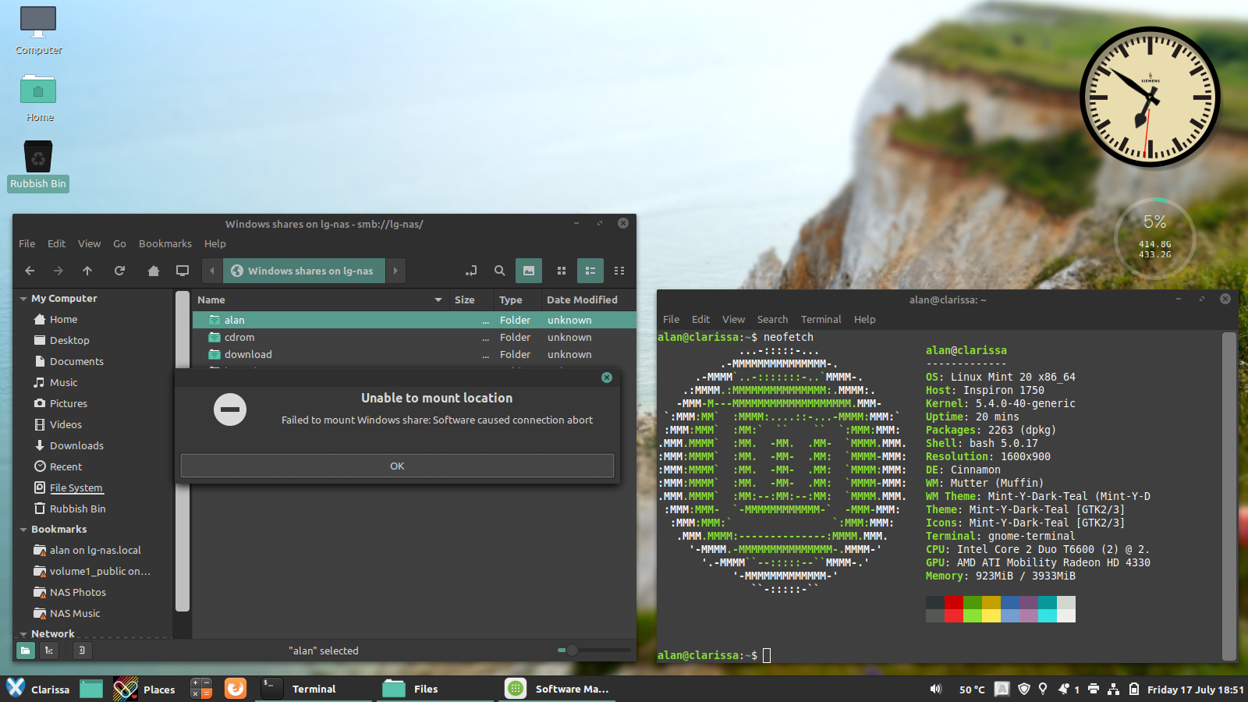Switch to grid icon view

(x=562, y=271)
